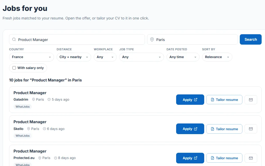Click the Paris location input field
Viewport: 265px width, 166px height.
(x=192, y=39)
